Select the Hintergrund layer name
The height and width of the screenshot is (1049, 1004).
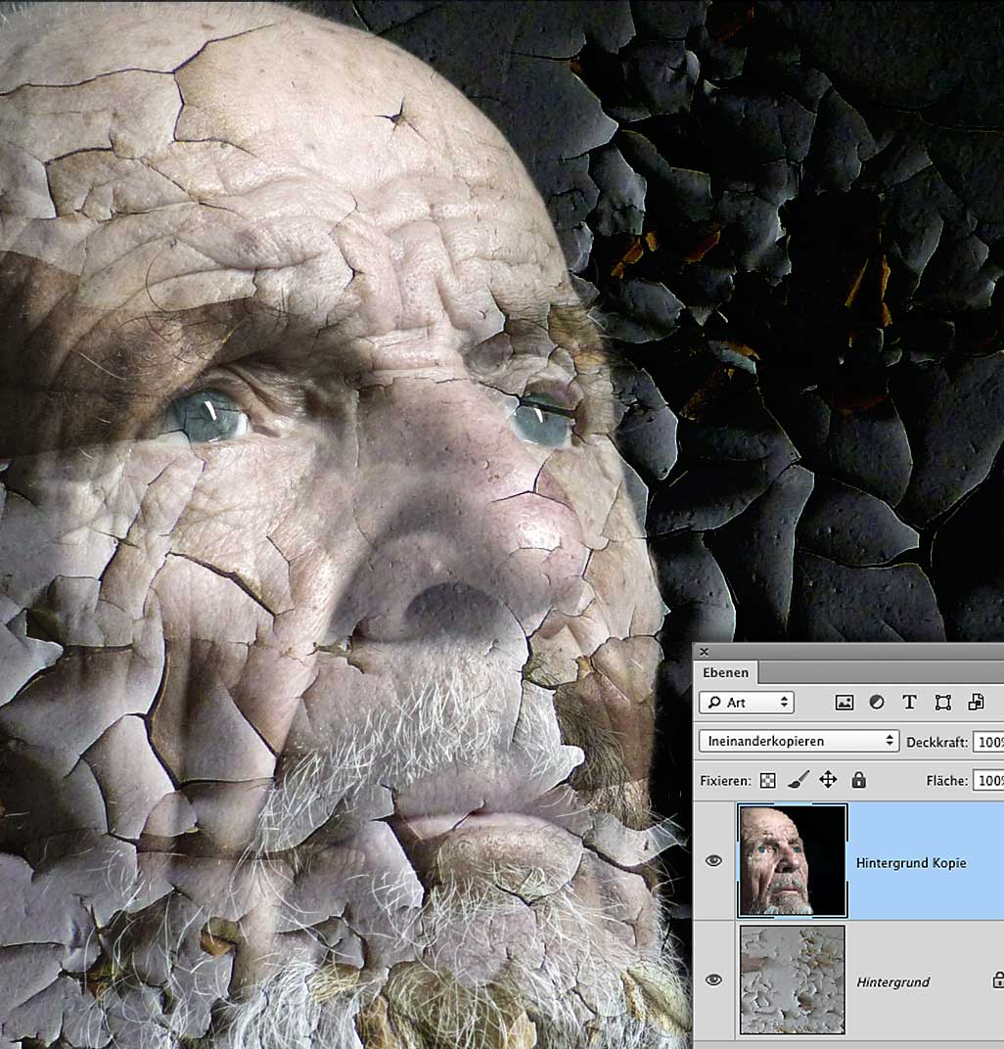pos(891,981)
